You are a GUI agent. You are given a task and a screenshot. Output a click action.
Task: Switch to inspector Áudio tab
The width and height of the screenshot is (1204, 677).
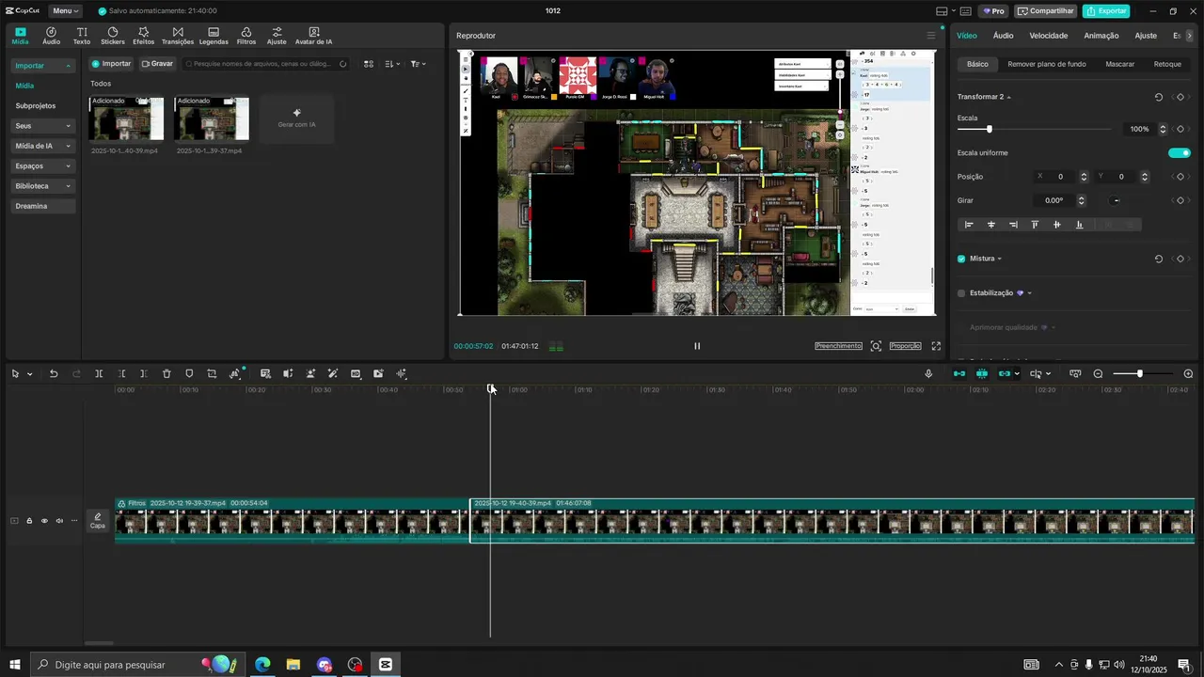(1003, 36)
